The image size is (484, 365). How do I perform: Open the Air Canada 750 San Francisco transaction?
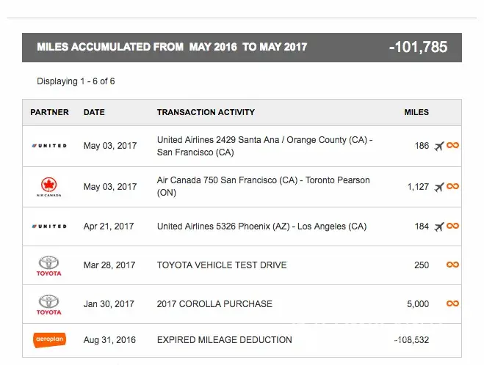(x=263, y=186)
